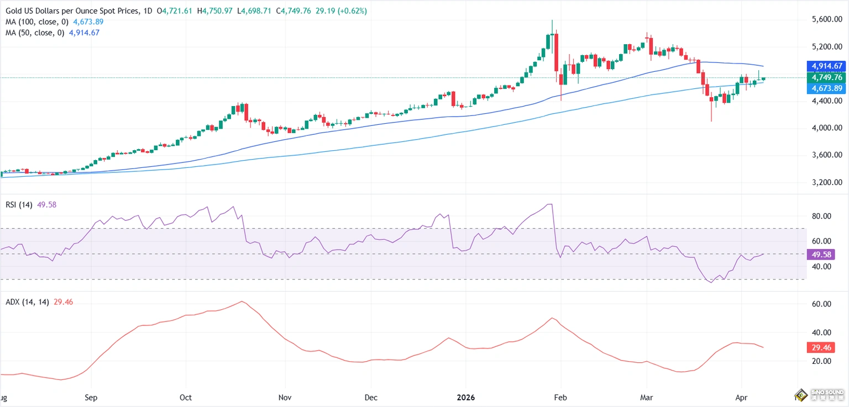Viewport: 849px width, 407px height.
Task: Click the 2026 year label on time axis
Action: 466,397
